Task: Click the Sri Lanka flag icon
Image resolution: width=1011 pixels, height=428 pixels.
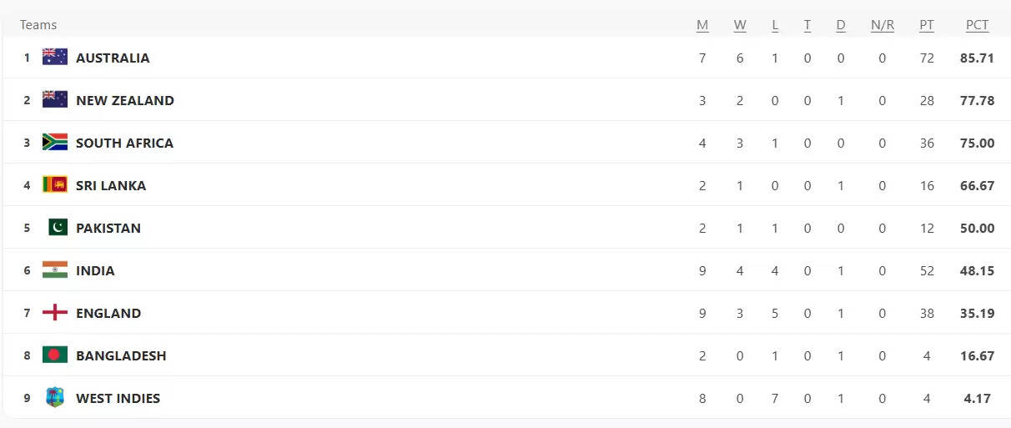Action: click(55, 185)
